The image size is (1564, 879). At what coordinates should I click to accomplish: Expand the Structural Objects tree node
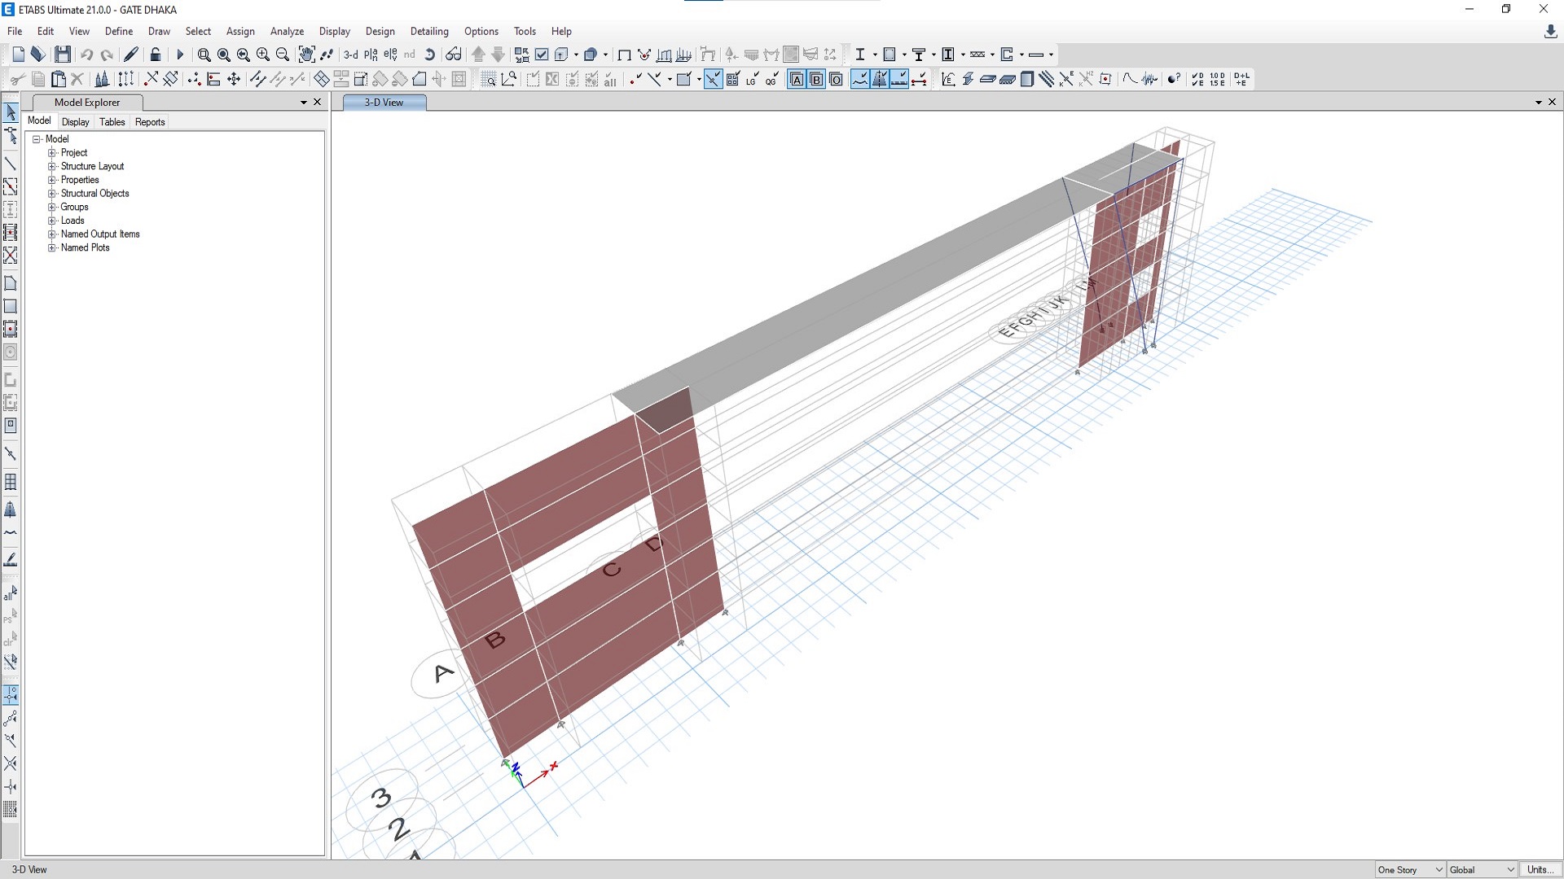point(52,194)
